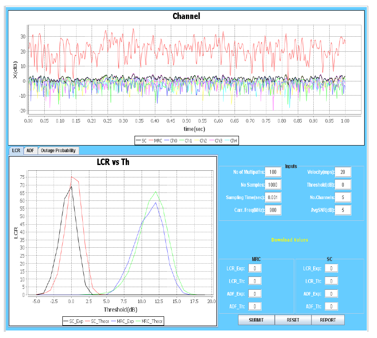Focus the Sampling Time(sec) field
The height and width of the screenshot is (338, 377).
[273, 197]
